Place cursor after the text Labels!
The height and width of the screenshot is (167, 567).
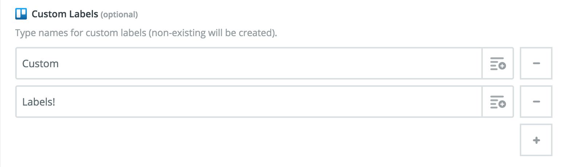coord(56,102)
